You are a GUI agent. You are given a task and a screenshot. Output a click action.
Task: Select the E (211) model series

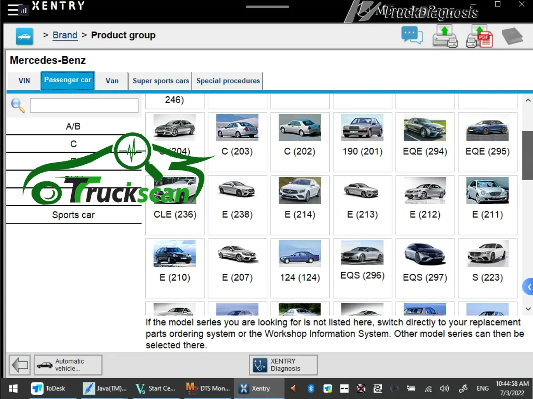pos(488,205)
